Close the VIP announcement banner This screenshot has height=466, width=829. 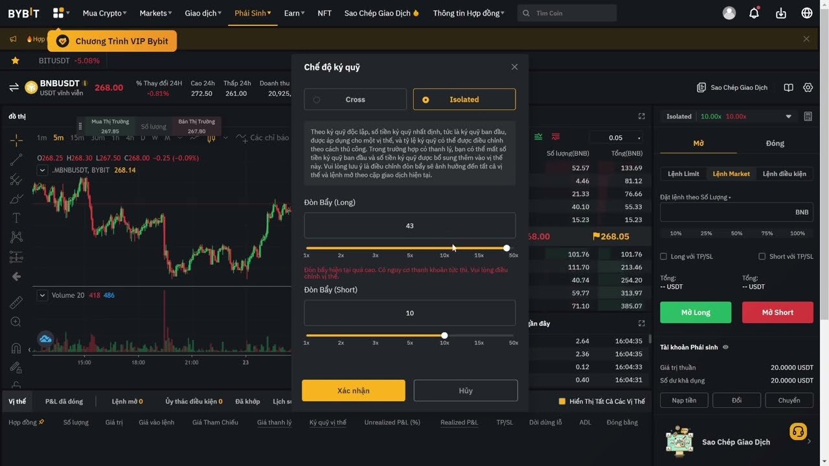tap(806, 39)
